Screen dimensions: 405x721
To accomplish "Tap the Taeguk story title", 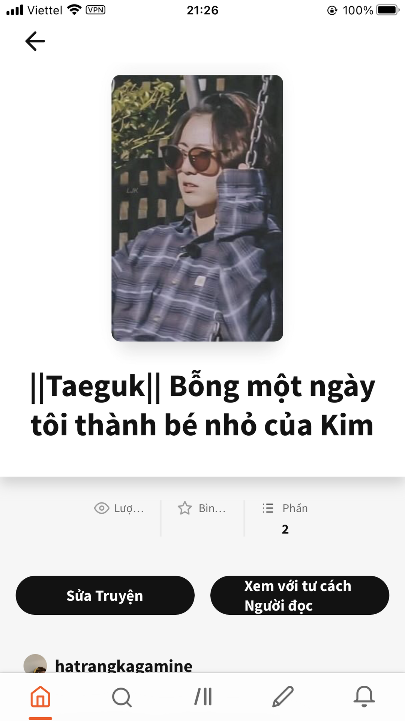I will point(202,406).
